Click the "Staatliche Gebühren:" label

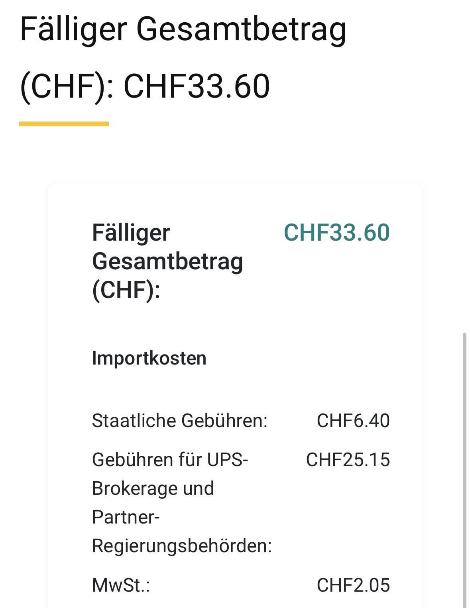pyautogui.click(x=179, y=421)
